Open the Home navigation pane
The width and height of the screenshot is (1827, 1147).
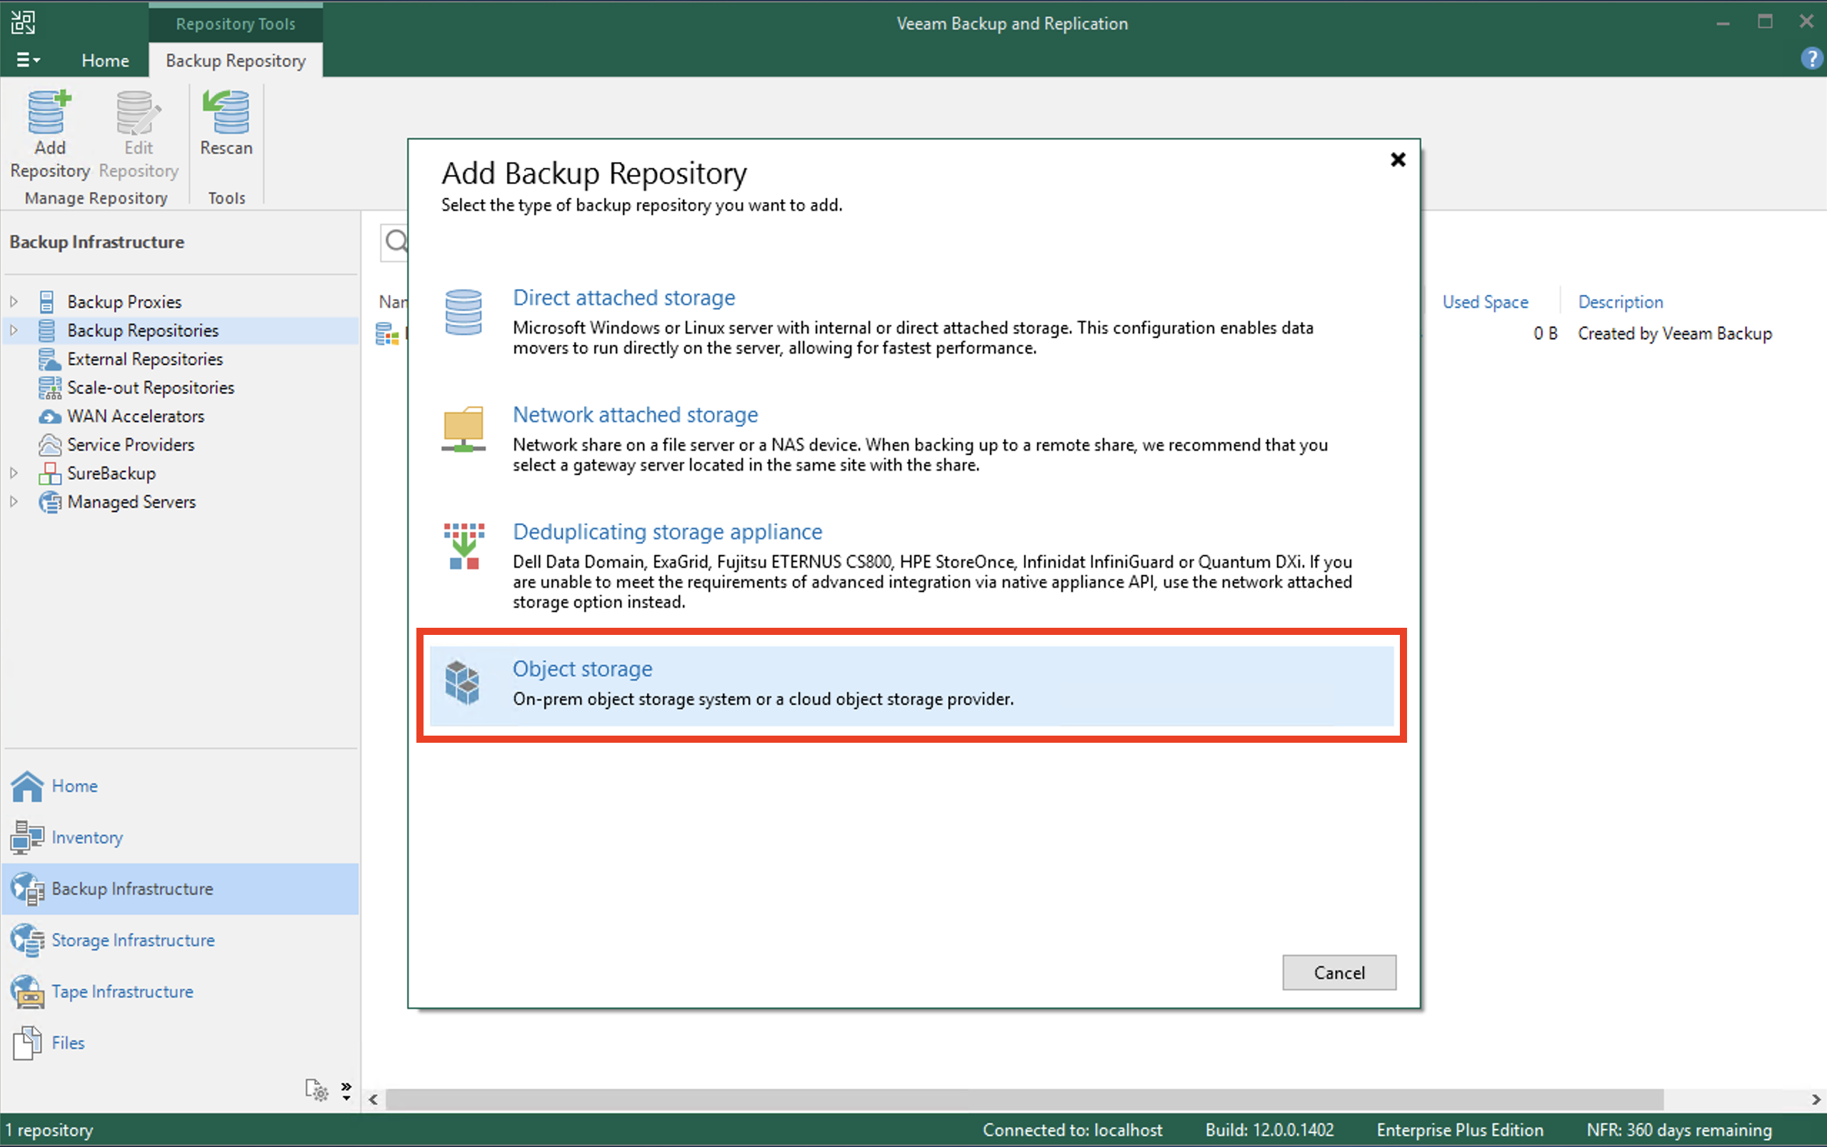tap(181, 785)
